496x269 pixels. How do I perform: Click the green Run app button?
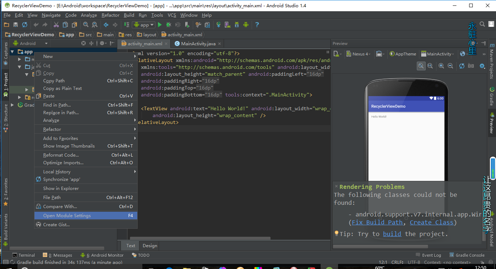click(x=160, y=25)
